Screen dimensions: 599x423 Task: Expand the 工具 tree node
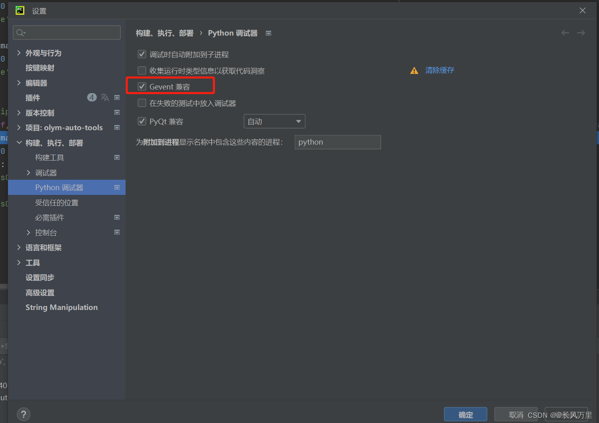pyautogui.click(x=19, y=262)
